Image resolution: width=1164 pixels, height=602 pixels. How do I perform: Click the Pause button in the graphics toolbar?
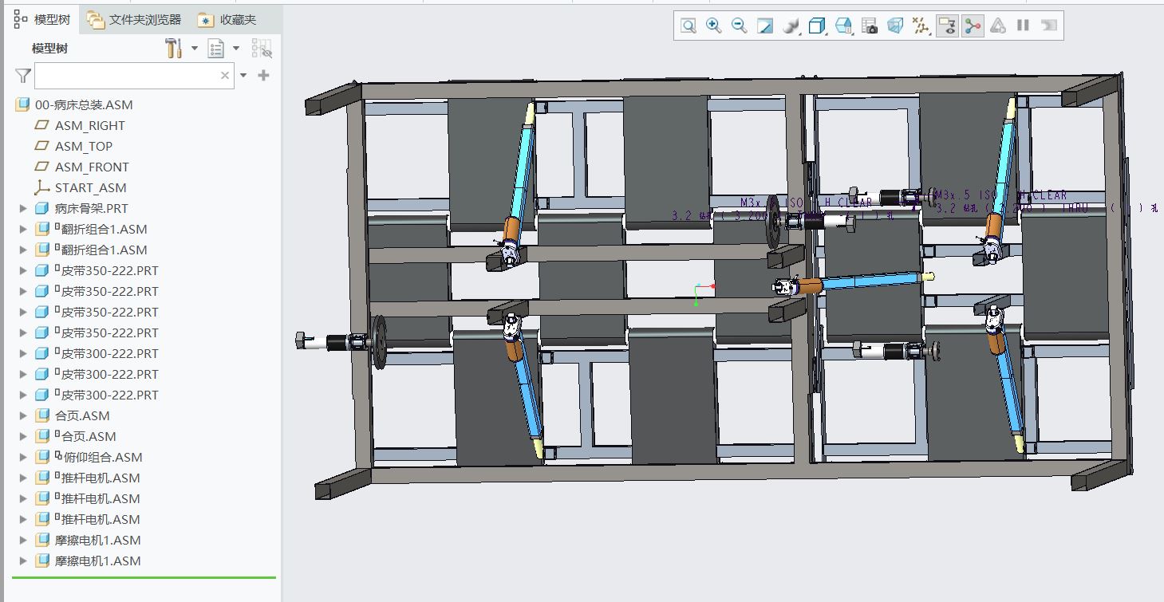[1023, 26]
